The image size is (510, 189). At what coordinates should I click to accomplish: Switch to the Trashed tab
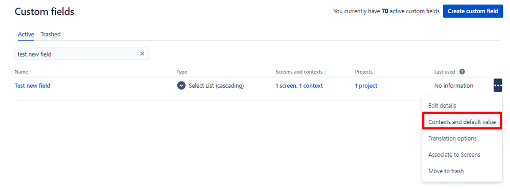pyautogui.click(x=51, y=34)
